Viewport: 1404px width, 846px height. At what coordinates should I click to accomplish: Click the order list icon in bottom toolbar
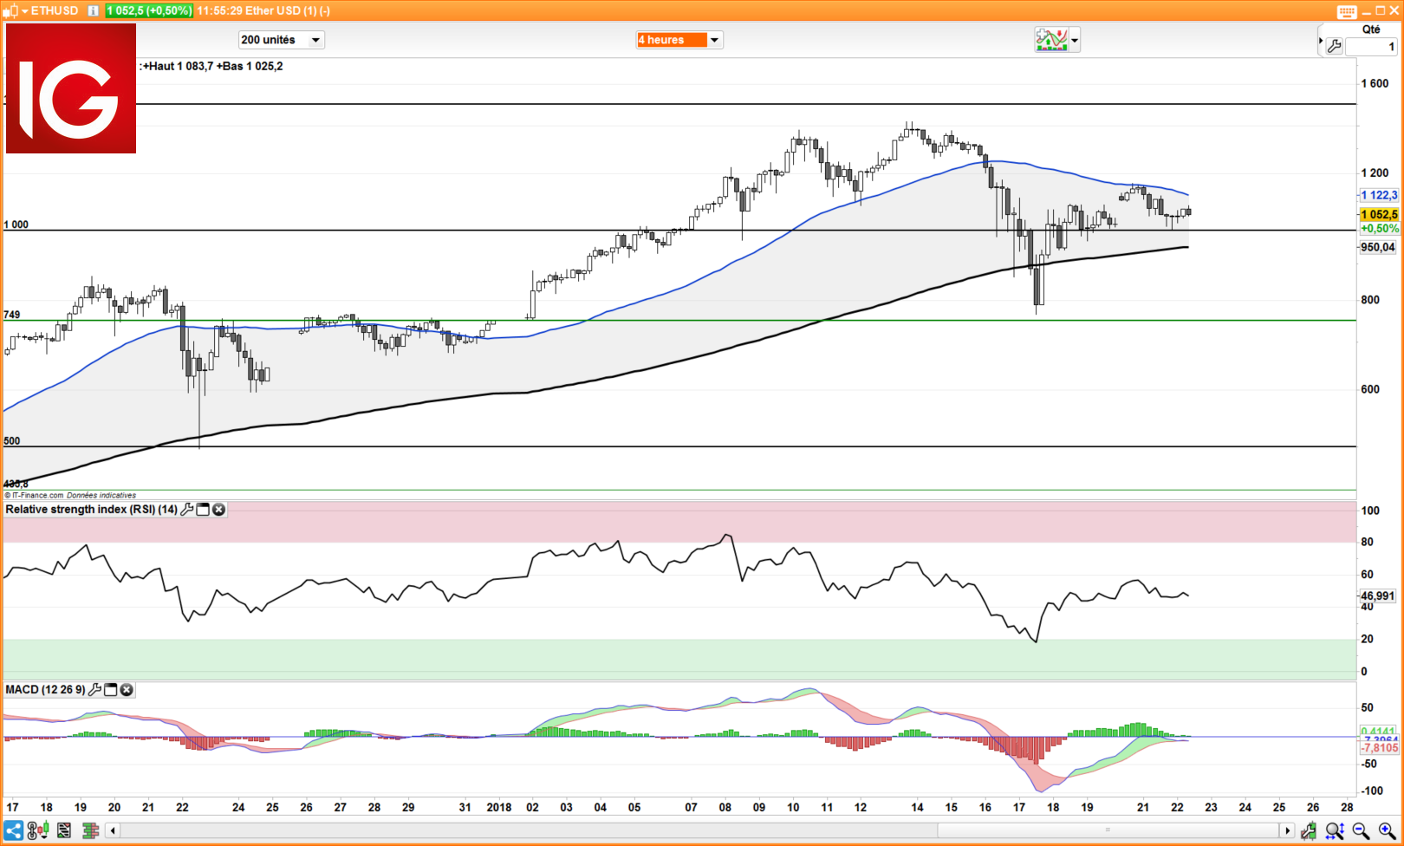tap(64, 830)
